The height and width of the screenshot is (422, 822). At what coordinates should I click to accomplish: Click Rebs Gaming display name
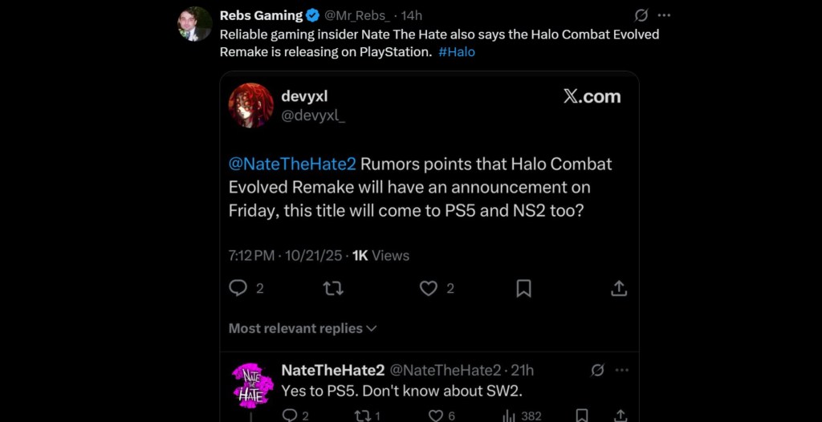pos(261,15)
